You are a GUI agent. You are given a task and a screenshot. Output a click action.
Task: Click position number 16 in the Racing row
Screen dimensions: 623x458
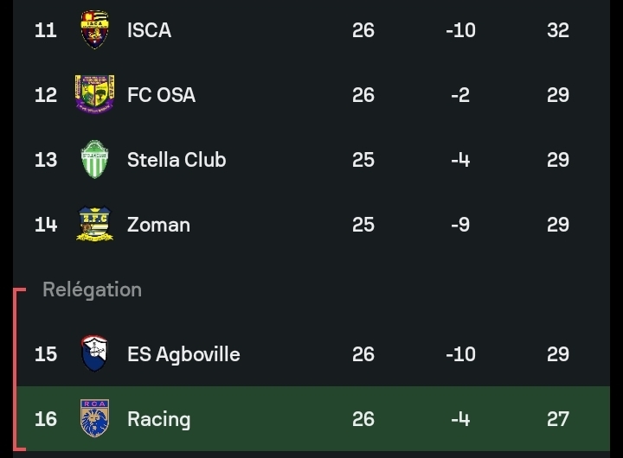[x=46, y=419]
